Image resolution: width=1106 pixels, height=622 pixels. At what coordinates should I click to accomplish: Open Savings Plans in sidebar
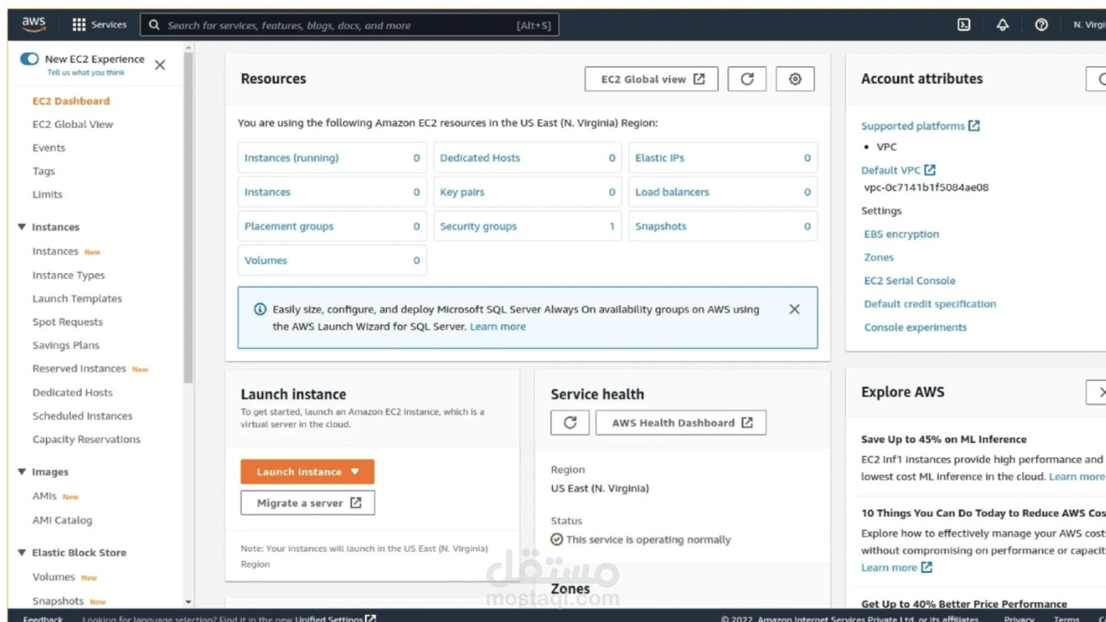66,346
